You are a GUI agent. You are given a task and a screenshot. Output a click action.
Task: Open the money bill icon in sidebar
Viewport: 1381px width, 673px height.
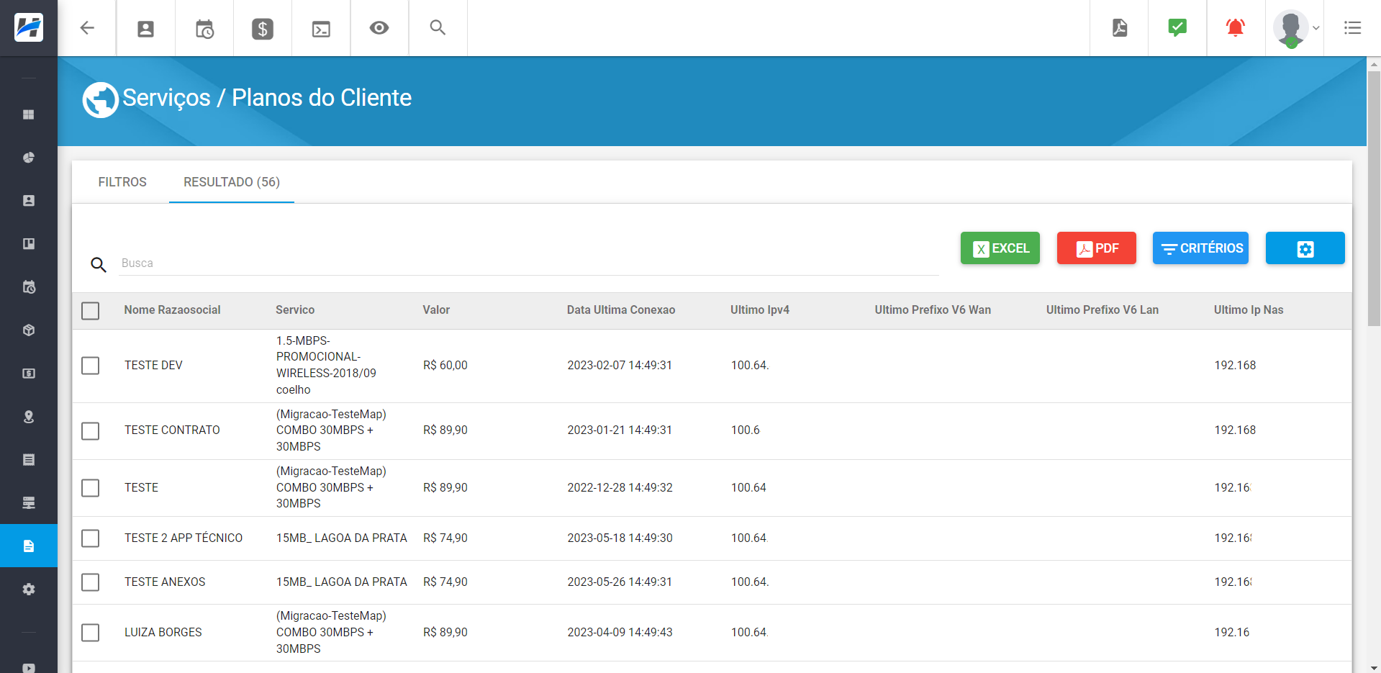(29, 374)
